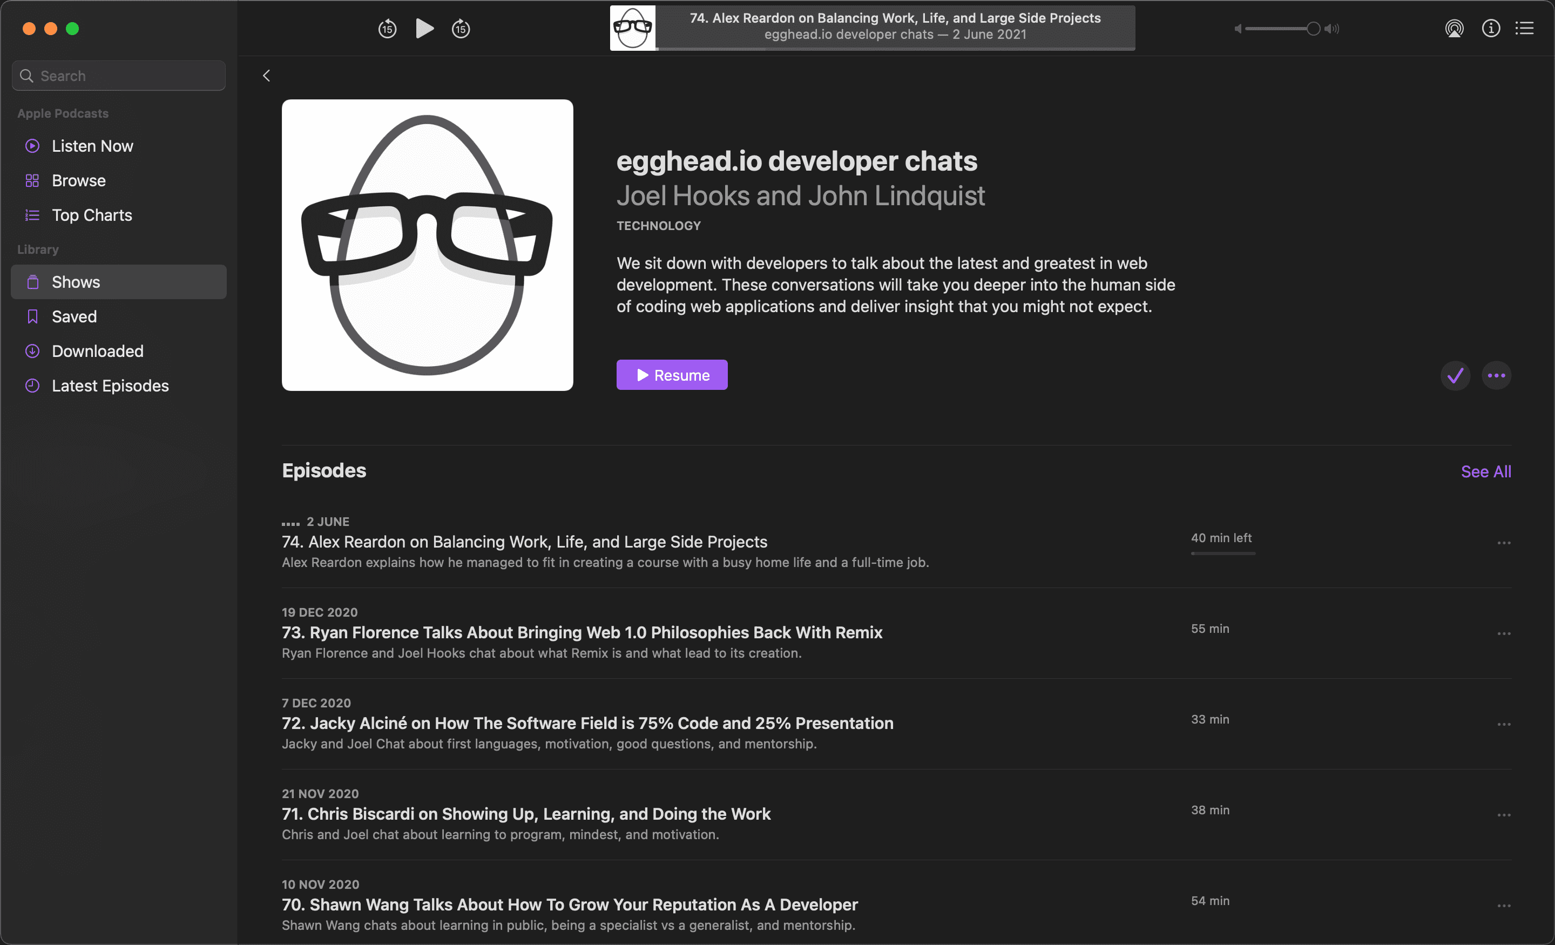Click the now playing progress bar

tap(896, 49)
